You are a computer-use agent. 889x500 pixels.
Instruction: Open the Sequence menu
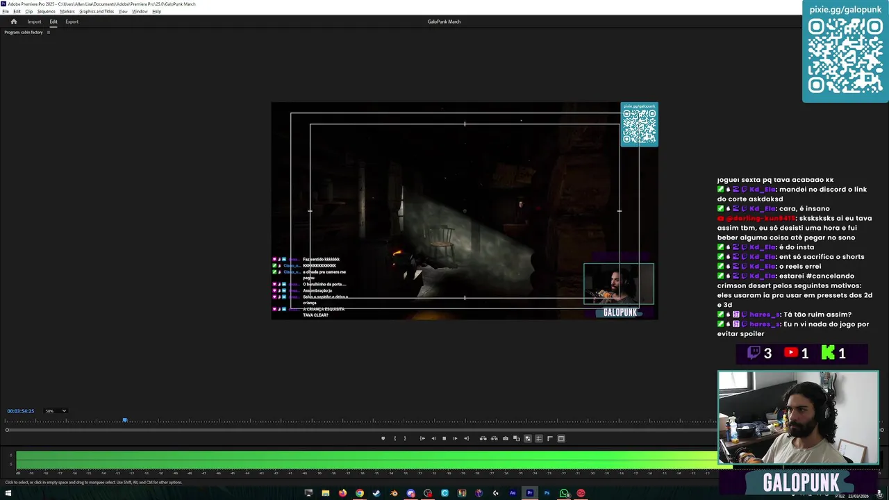pos(46,11)
